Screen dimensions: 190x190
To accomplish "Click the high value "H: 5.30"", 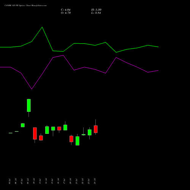I will click(96, 10).
